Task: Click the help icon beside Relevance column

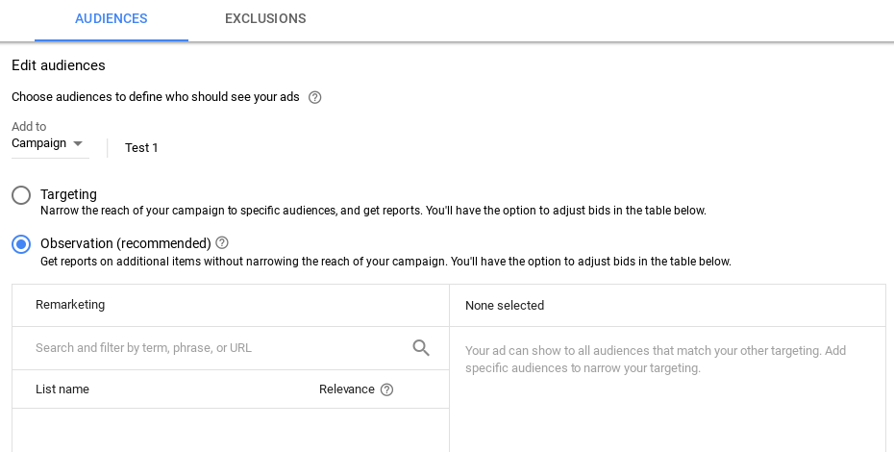Action: coord(386,389)
